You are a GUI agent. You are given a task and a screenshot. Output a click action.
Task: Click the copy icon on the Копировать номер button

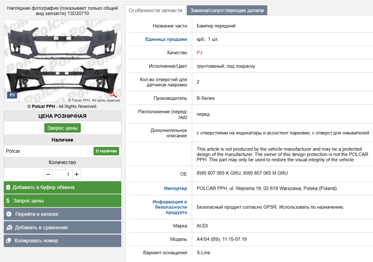point(9,241)
